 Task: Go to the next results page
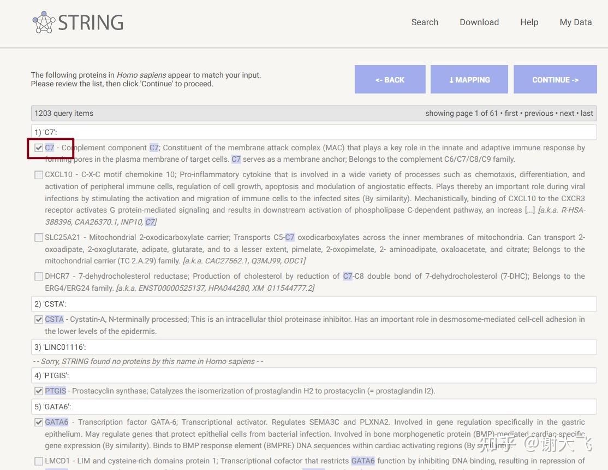click(x=567, y=114)
